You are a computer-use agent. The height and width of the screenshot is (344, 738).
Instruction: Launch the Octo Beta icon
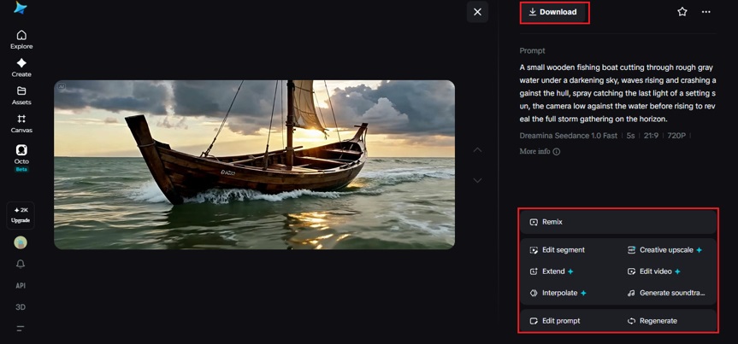click(21, 150)
